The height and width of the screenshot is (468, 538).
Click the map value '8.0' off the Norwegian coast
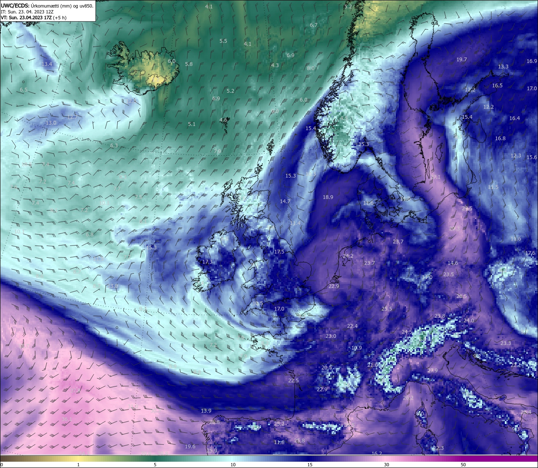click(311, 68)
